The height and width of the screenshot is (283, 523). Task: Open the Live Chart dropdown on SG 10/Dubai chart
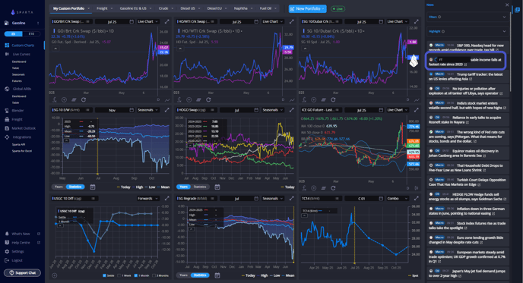(x=398, y=22)
